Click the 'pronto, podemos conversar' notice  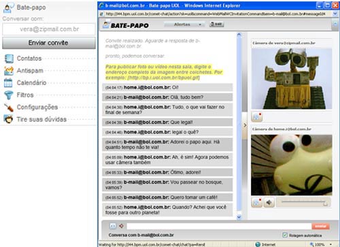pyautogui.click(x=135, y=56)
